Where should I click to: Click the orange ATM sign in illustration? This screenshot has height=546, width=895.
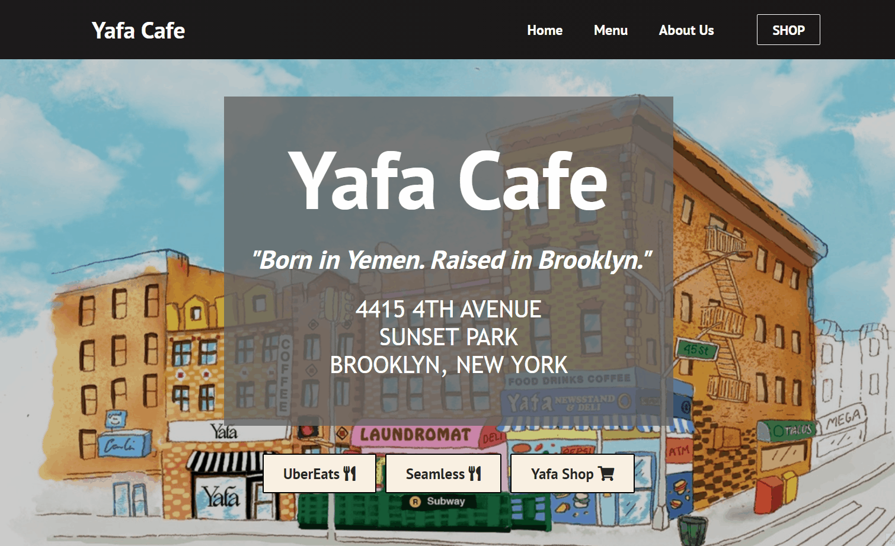[x=679, y=451]
